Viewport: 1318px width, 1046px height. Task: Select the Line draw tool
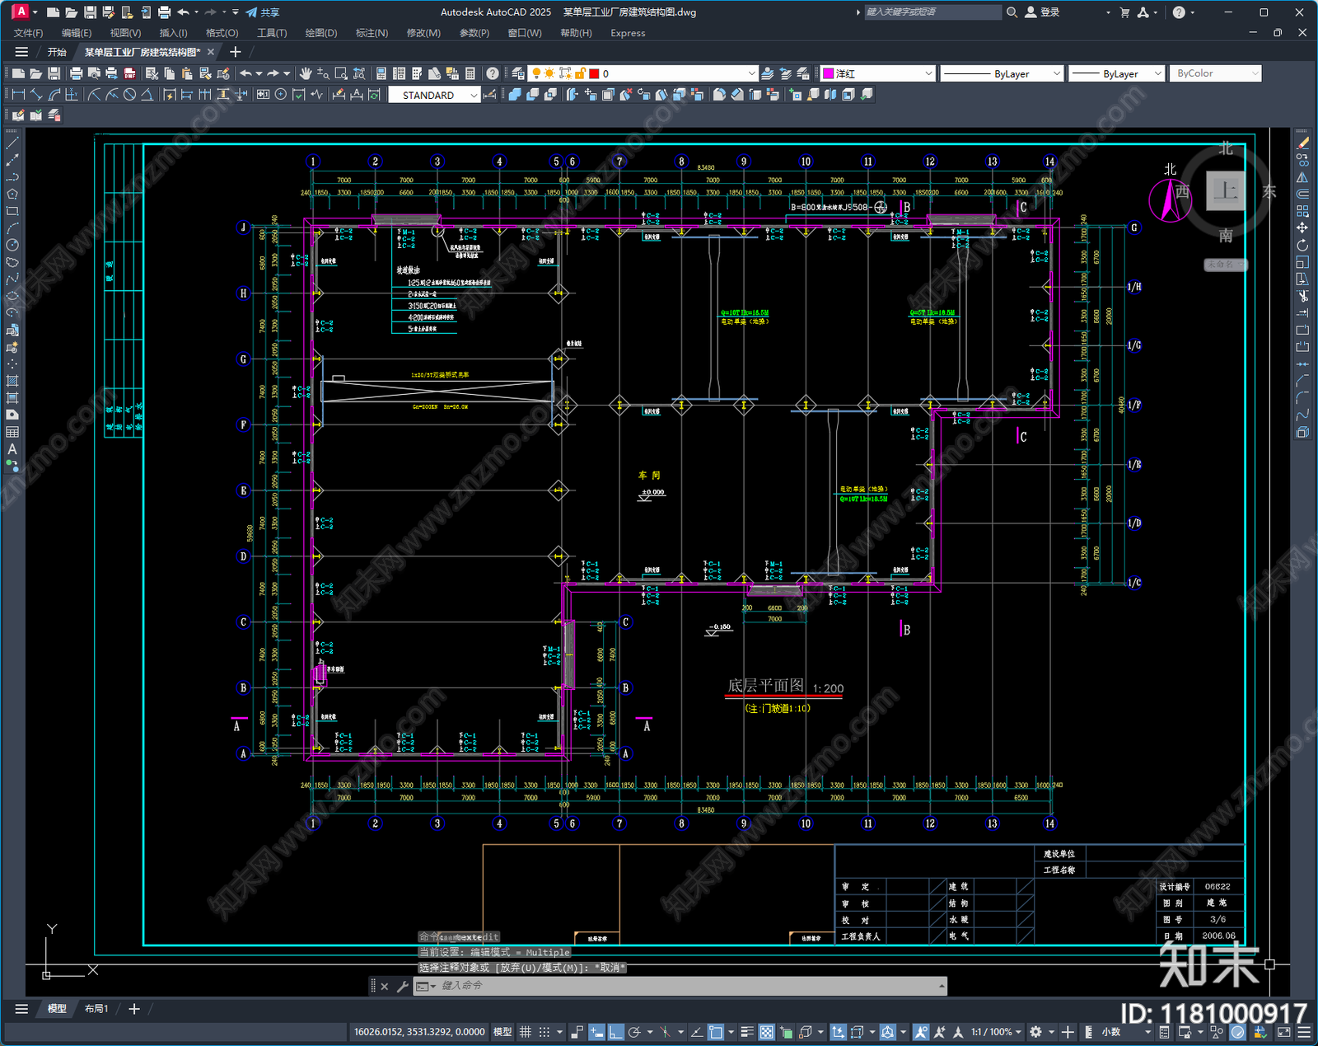[12, 143]
